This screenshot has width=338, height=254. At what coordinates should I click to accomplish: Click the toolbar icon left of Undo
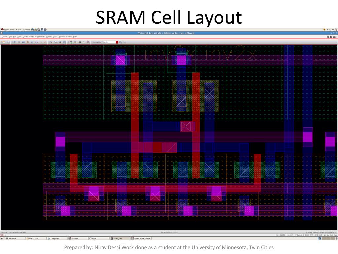point(36,42)
